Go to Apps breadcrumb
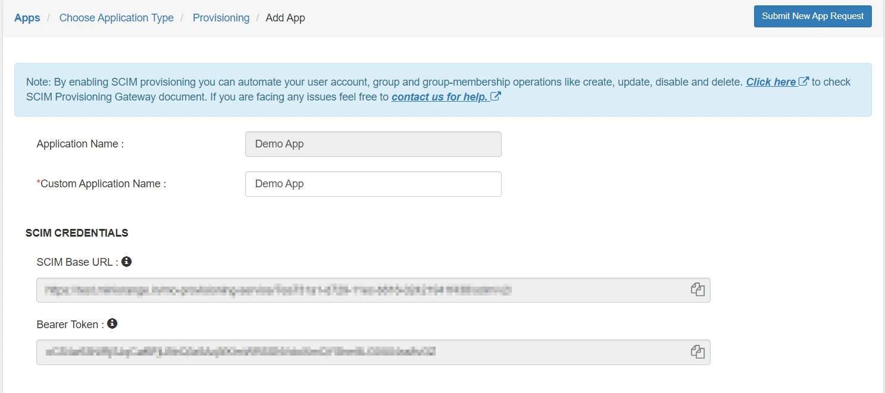The width and height of the screenshot is (885, 393). pos(27,18)
